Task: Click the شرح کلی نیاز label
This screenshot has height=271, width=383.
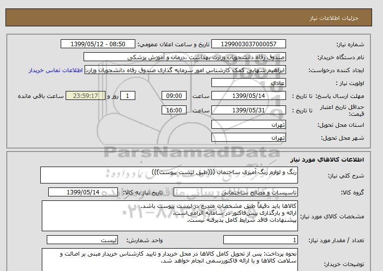Action: coord(346,176)
